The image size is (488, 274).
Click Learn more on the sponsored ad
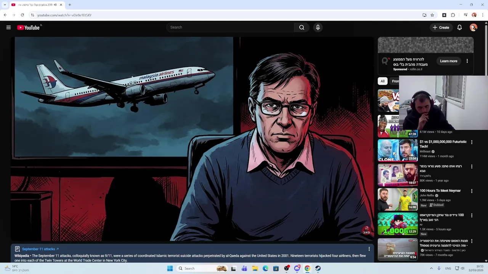pyautogui.click(x=448, y=61)
